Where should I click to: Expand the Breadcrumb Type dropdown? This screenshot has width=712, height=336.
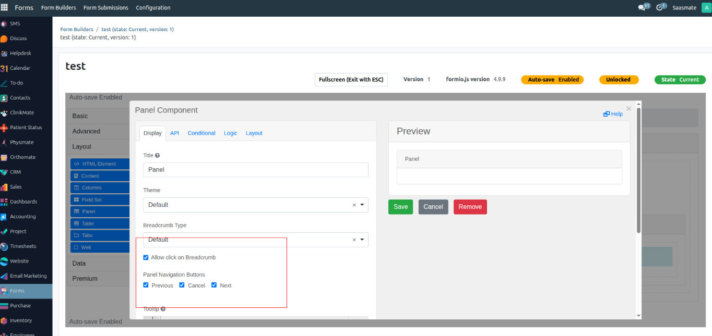click(255, 240)
